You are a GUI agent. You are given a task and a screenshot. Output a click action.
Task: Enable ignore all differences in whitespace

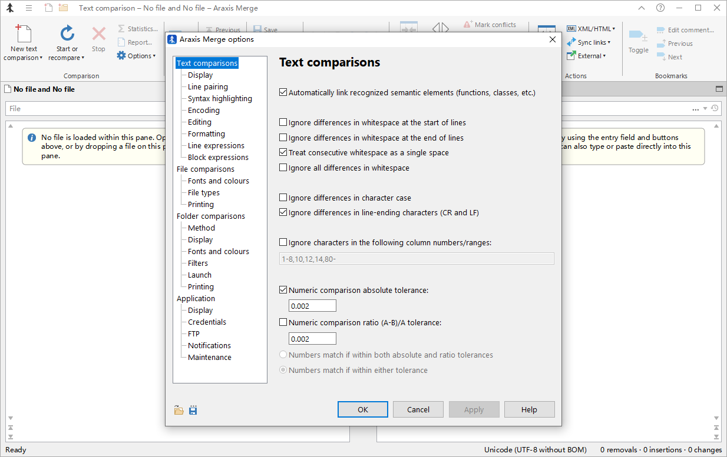pyautogui.click(x=283, y=168)
